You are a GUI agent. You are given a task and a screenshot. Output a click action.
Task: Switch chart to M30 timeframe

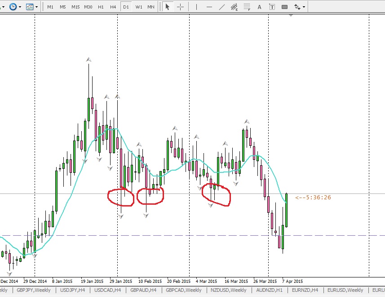[x=88, y=7]
